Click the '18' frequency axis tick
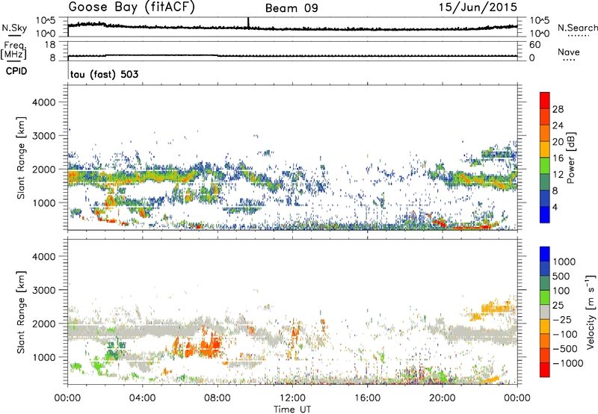Viewport: 598px width, 414px height. click(50, 45)
